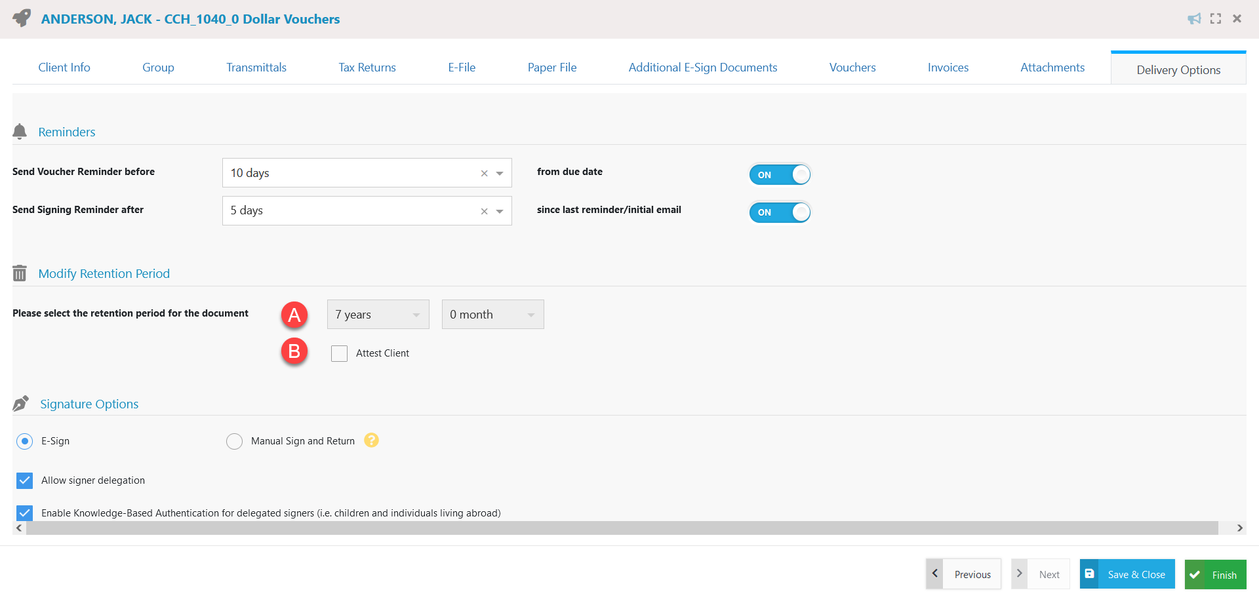The height and width of the screenshot is (603, 1259).
Task: Click the announcement megaphone icon
Action: [x=1195, y=18]
